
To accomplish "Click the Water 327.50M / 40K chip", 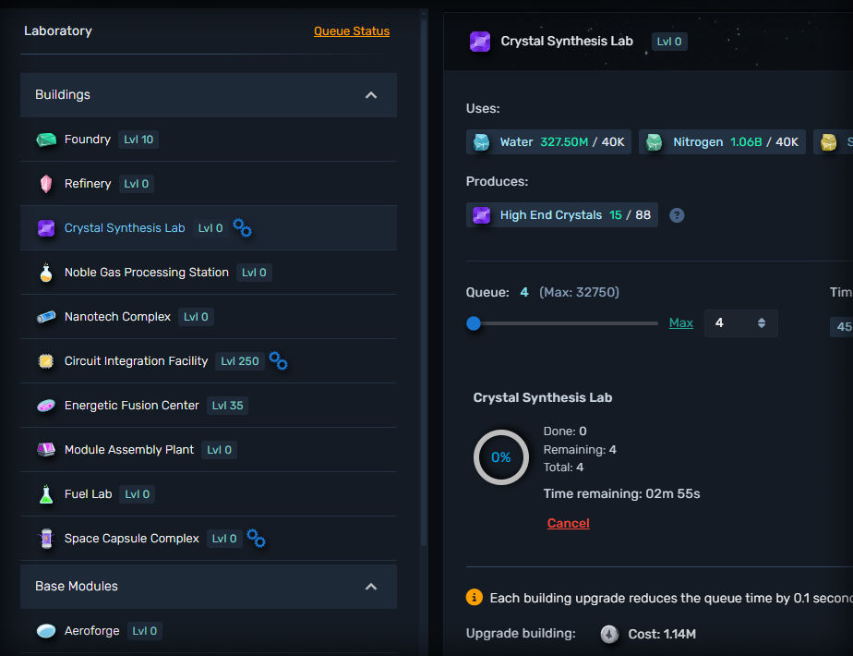I will (548, 142).
